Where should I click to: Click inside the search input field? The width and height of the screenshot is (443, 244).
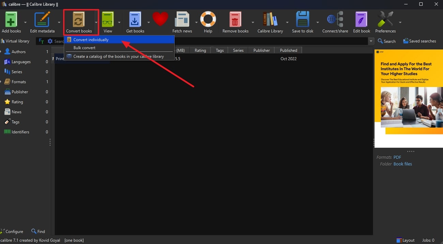click(211, 41)
